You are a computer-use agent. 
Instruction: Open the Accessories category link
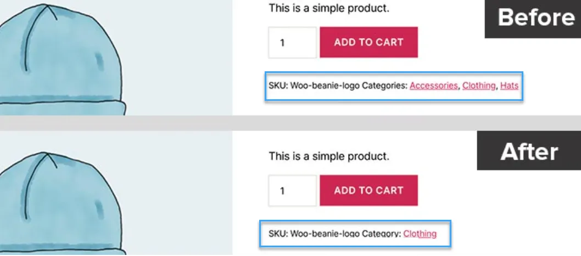tap(433, 86)
